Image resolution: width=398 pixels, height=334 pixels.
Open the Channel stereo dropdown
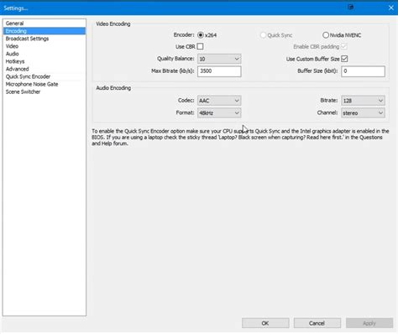coord(363,112)
